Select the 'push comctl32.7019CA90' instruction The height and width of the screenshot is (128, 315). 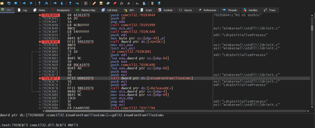(x=133, y=65)
